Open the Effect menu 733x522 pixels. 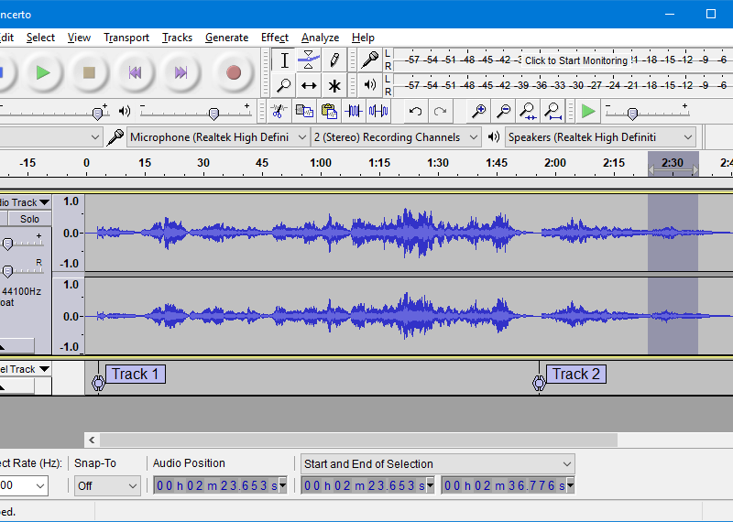(x=274, y=38)
